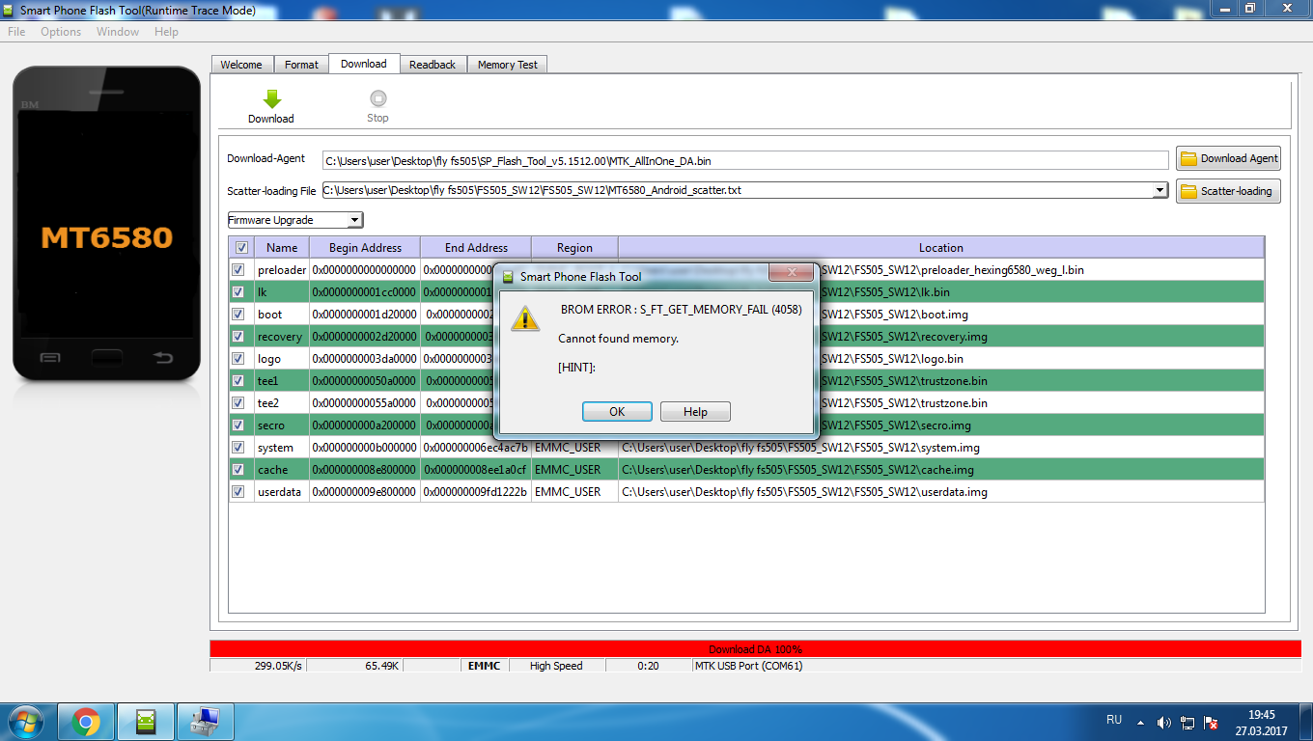Uncheck the tee1 partition checkbox
The height and width of the screenshot is (741, 1313).
point(238,380)
